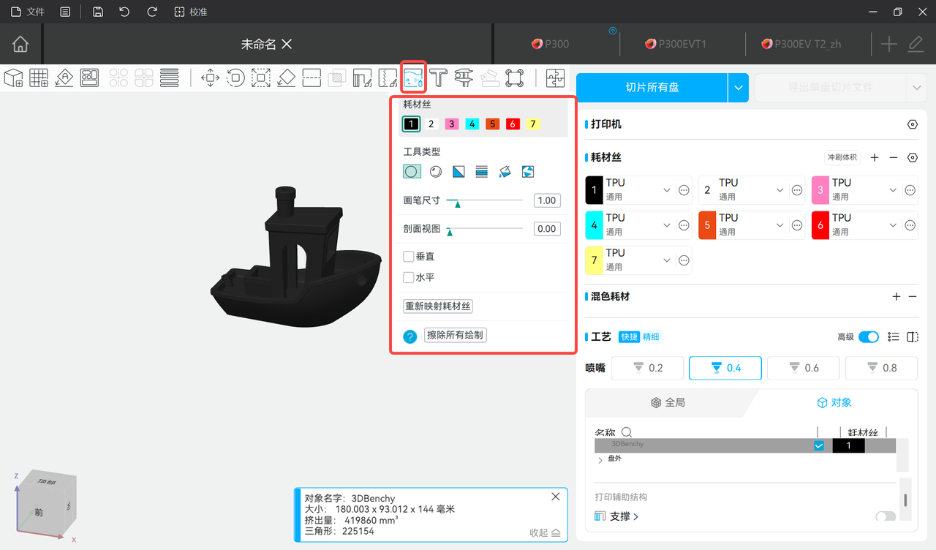Select the triangle tool type

458,172
